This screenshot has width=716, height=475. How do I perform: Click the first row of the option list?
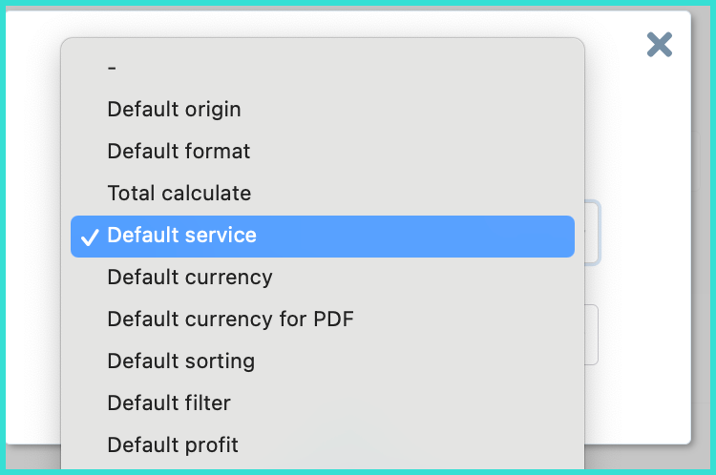tap(323, 68)
